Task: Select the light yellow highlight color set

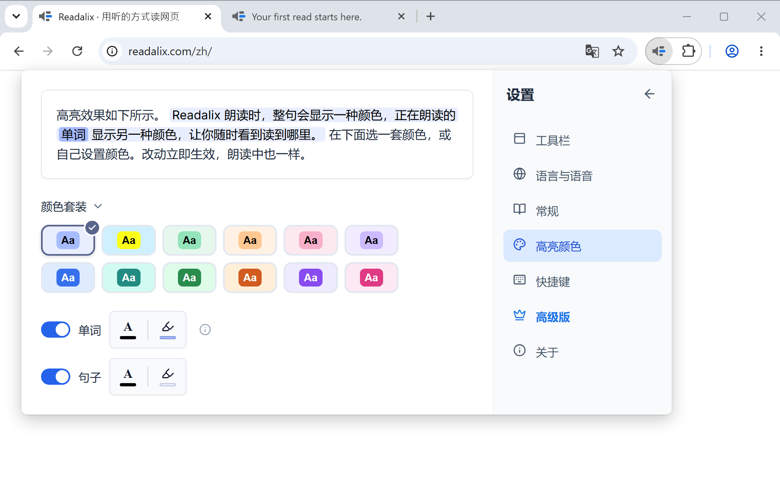Action: (x=129, y=240)
